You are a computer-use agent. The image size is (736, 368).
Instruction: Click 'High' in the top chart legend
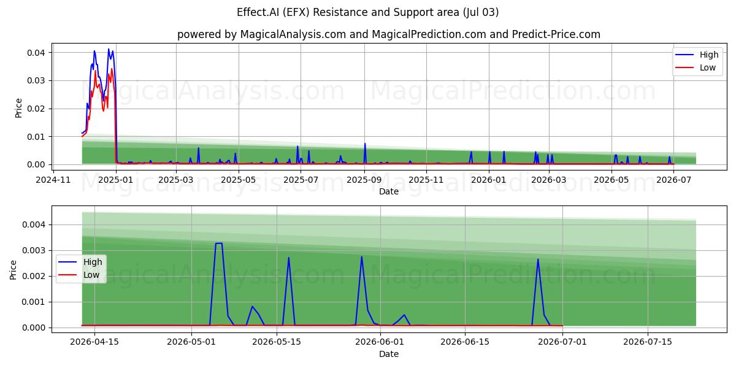tap(710, 55)
